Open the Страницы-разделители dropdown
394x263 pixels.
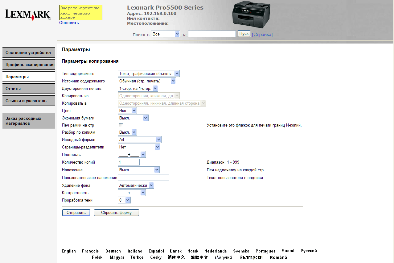pyautogui.click(x=139, y=147)
